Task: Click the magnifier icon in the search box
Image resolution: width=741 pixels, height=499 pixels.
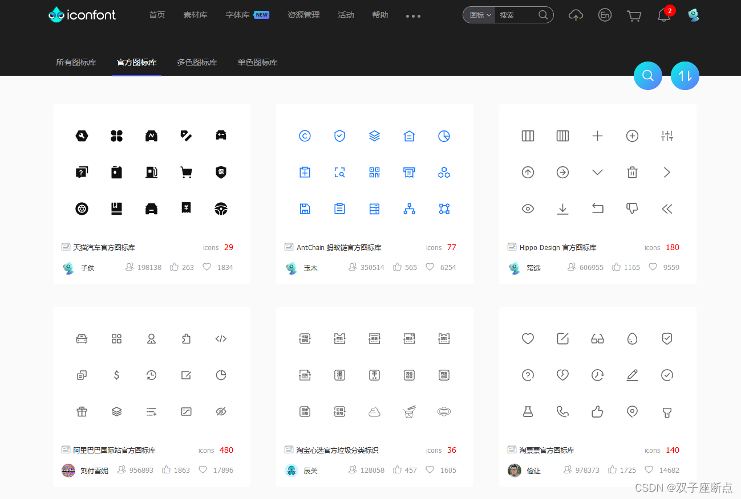Action: click(544, 15)
